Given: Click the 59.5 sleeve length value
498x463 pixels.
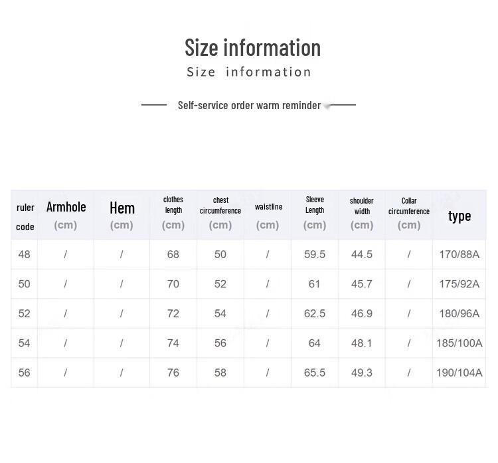Looking at the screenshot, I should (315, 254).
